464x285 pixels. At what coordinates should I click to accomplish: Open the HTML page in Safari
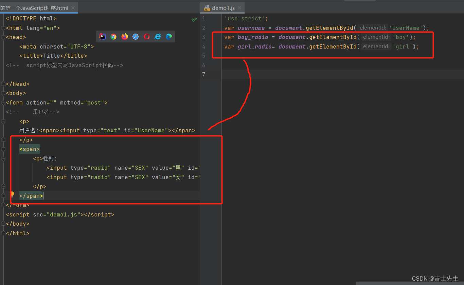[136, 37]
